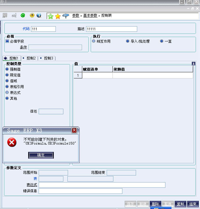Click the 删除 button
Image resolution: width=200 pixels, height=209 pixels.
(155, 204)
